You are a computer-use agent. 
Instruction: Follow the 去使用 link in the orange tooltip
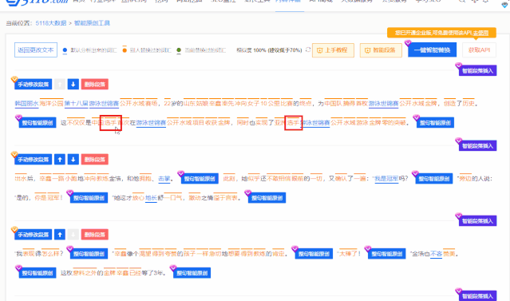(480, 33)
